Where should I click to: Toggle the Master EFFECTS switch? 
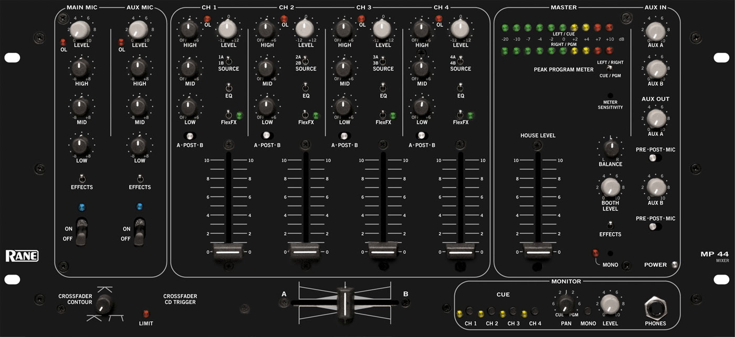tap(610, 224)
